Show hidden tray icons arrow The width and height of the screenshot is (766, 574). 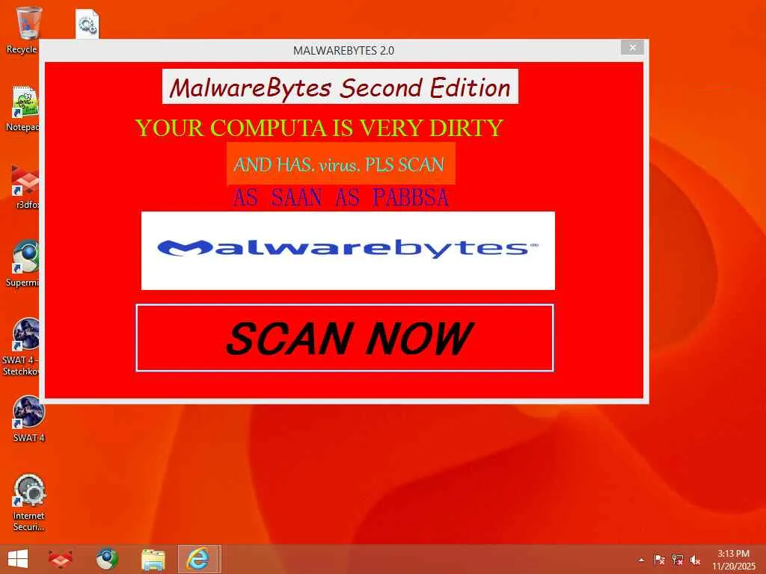pyautogui.click(x=641, y=560)
